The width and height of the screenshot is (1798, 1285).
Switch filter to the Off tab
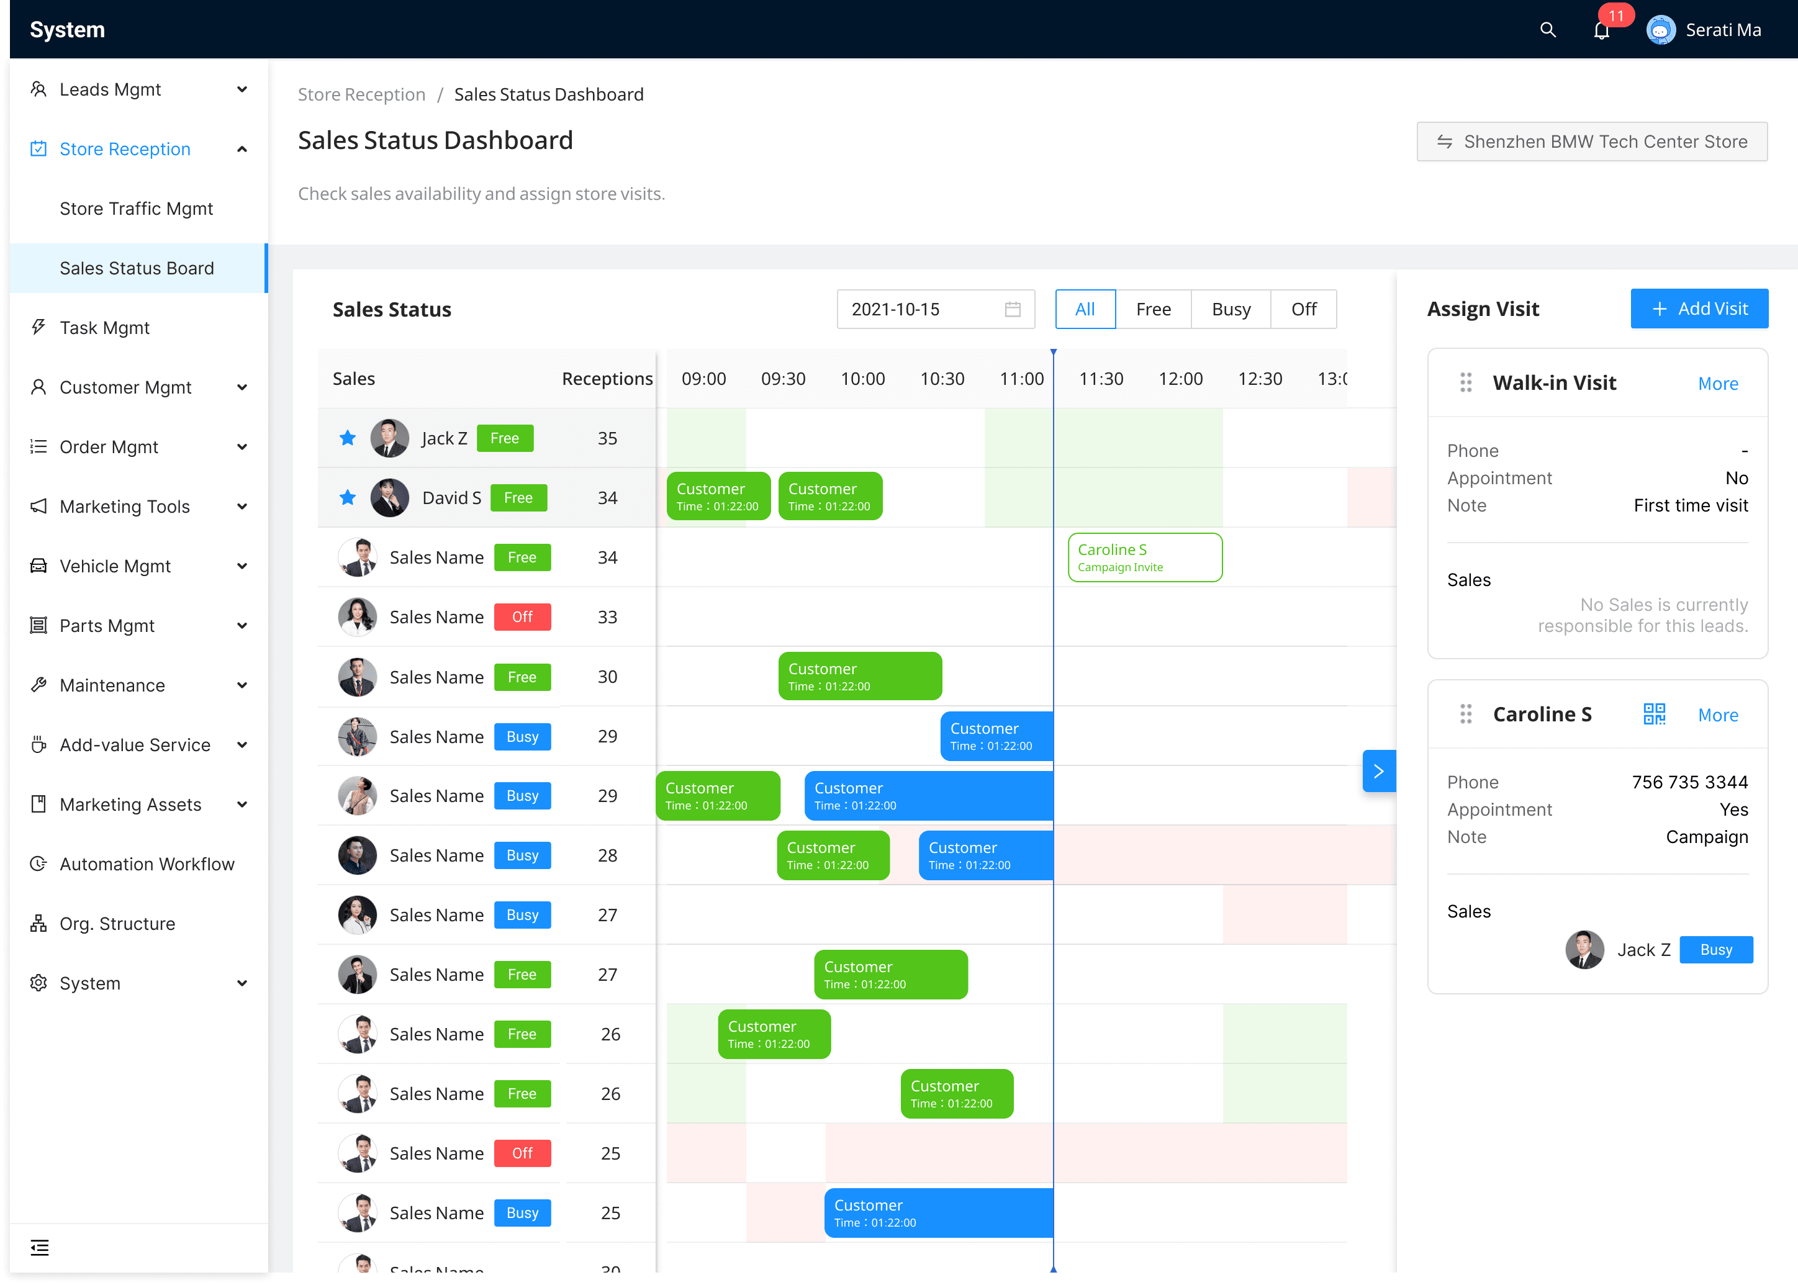click(x=1303, y=309)
